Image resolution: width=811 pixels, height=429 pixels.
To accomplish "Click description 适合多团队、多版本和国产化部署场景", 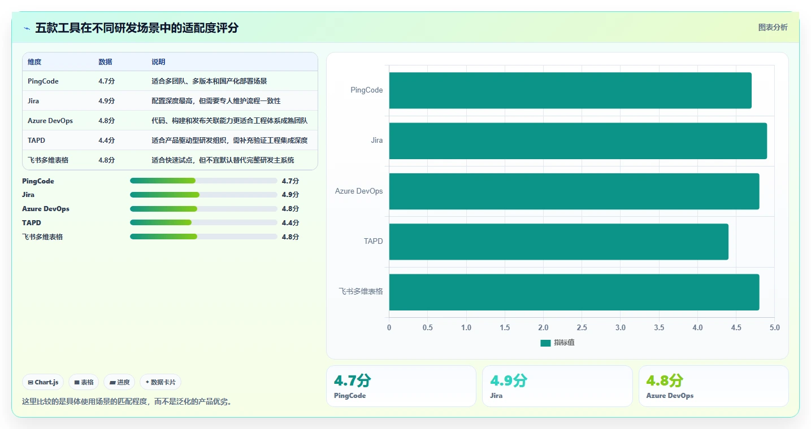I will pos(209,81).
